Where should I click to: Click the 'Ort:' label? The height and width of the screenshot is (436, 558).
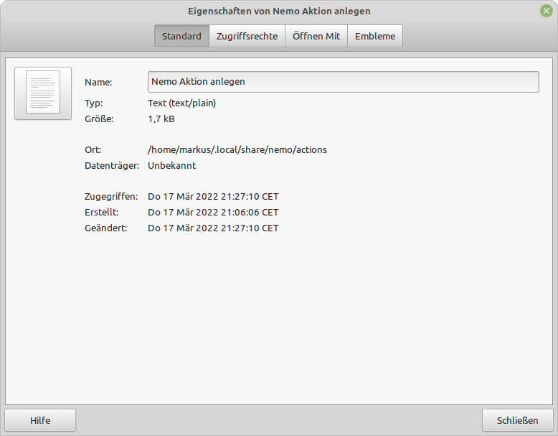point(93,149)
